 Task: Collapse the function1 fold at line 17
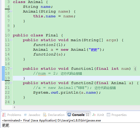11,69
